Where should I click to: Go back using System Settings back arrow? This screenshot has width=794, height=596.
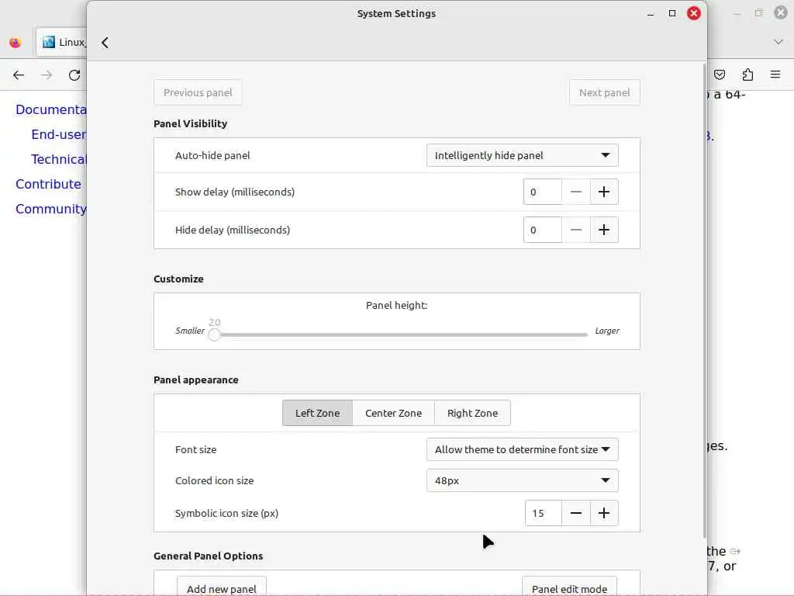(x=105, y=43)
